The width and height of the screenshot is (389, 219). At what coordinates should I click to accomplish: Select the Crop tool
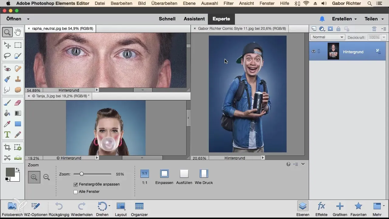[x=7, y=148]
